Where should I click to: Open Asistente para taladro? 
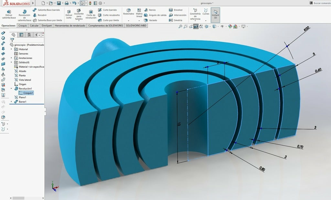[x=79, y=14]
